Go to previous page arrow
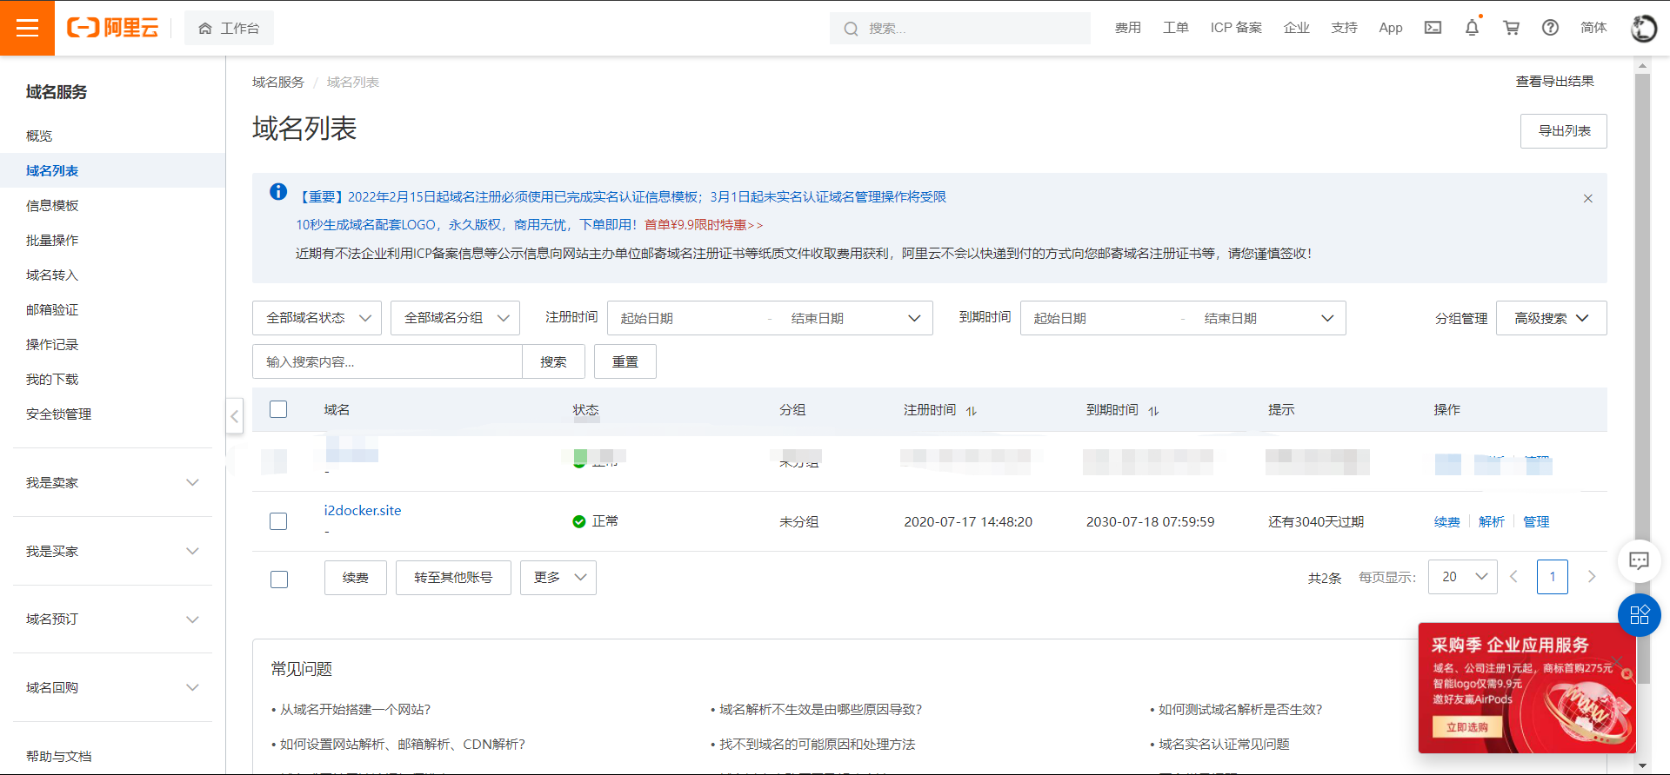This screenshot has height=775, width=1670. [x=1513, y=577]
